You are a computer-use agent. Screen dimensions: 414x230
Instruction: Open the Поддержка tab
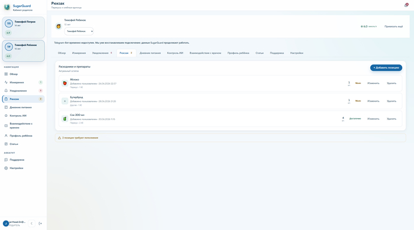[x=277, y=53]
